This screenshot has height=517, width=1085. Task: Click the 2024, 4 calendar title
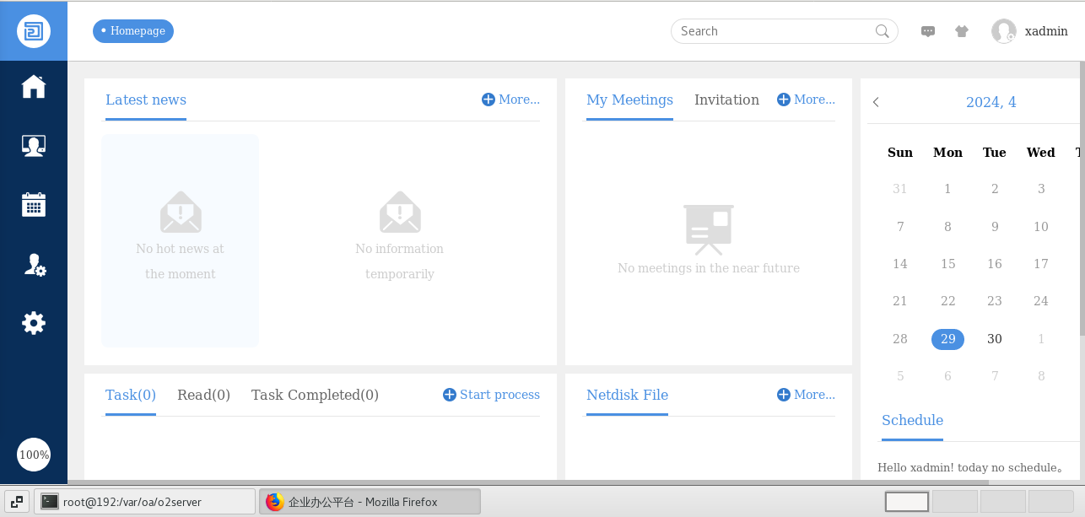991,102
